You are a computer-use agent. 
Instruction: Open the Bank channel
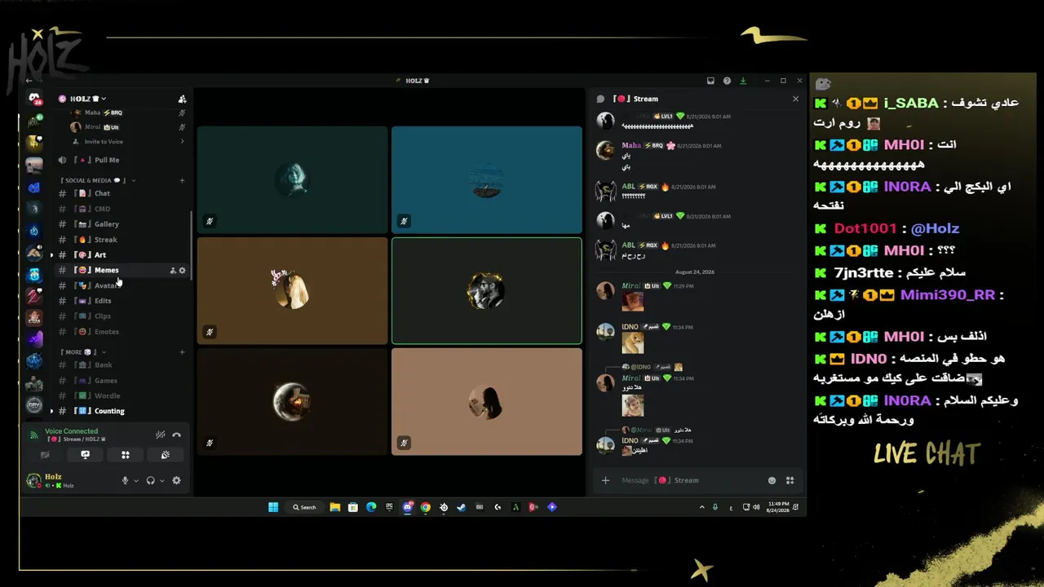pyautogui.click(x=122, y=365)
